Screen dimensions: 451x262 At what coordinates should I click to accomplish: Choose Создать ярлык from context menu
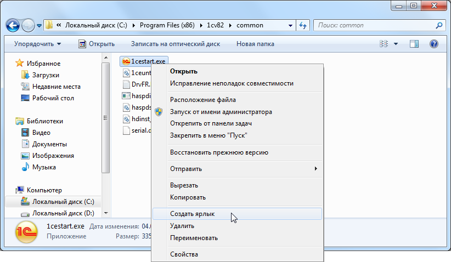point(192,214)
